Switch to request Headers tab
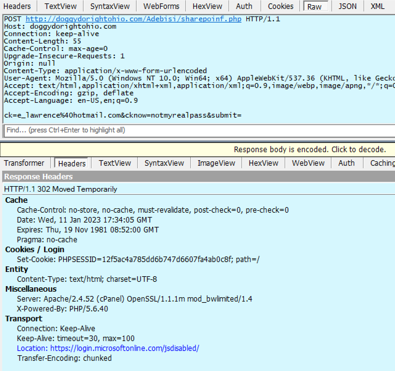Screen dimensions: 395x371 pos(17,6)
